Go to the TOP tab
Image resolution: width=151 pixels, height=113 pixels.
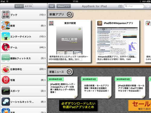coord(52,6)
